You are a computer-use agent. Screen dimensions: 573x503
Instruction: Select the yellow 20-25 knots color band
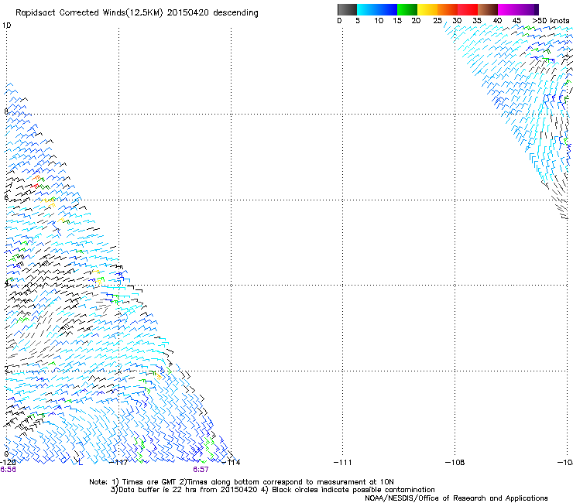pos(427,9)
